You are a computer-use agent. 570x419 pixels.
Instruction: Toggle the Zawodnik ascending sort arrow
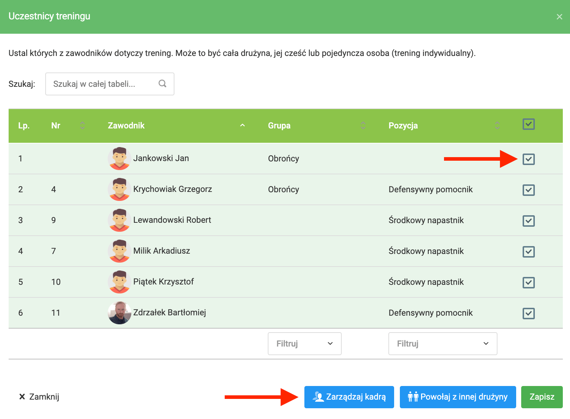click(x=243, y=125)
